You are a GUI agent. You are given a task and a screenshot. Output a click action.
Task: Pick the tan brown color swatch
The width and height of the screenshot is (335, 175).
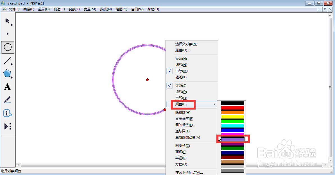(232, 162)
